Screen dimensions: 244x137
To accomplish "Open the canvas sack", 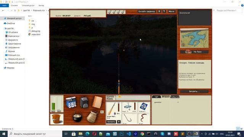I will click(92, 117).
